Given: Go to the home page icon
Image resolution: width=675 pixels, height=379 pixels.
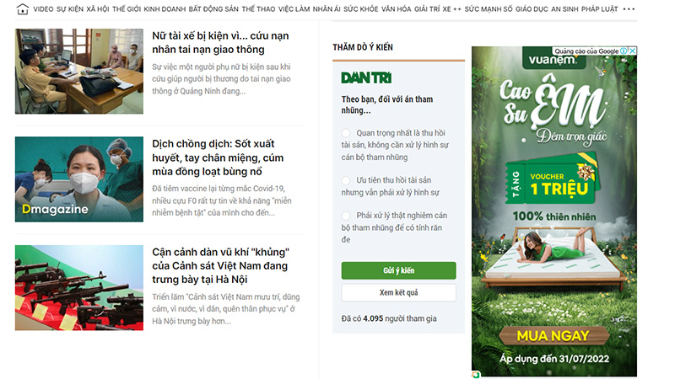Looking at the screenshot, I should pos(23,9).
